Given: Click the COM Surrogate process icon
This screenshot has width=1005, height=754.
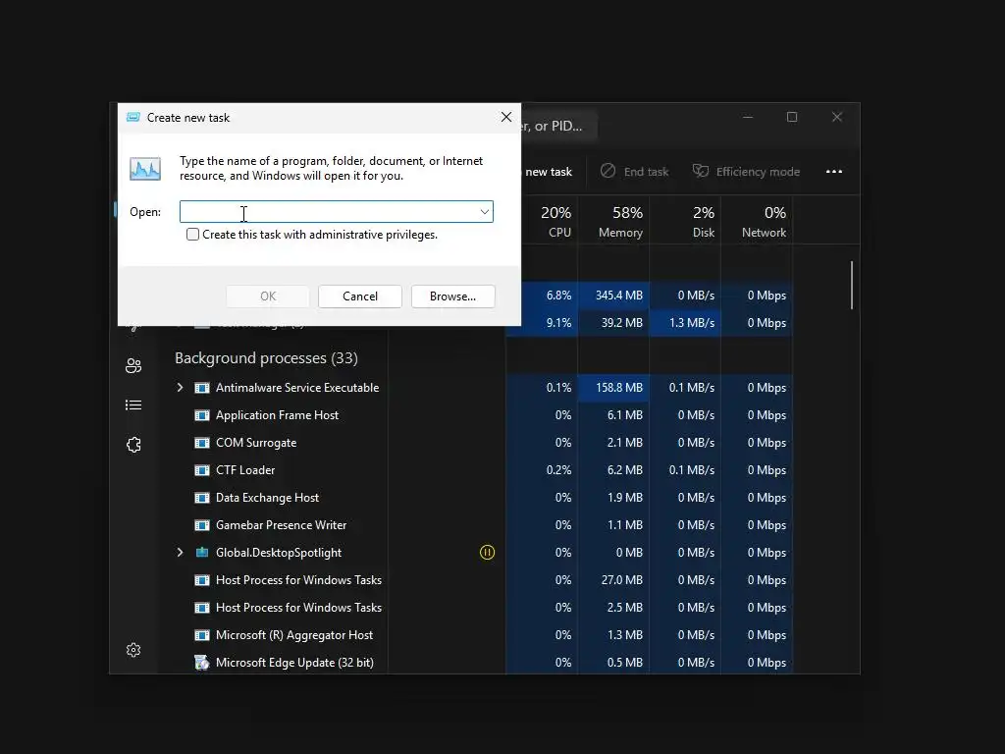Looking at the screenshot, I should coord(202,443).
